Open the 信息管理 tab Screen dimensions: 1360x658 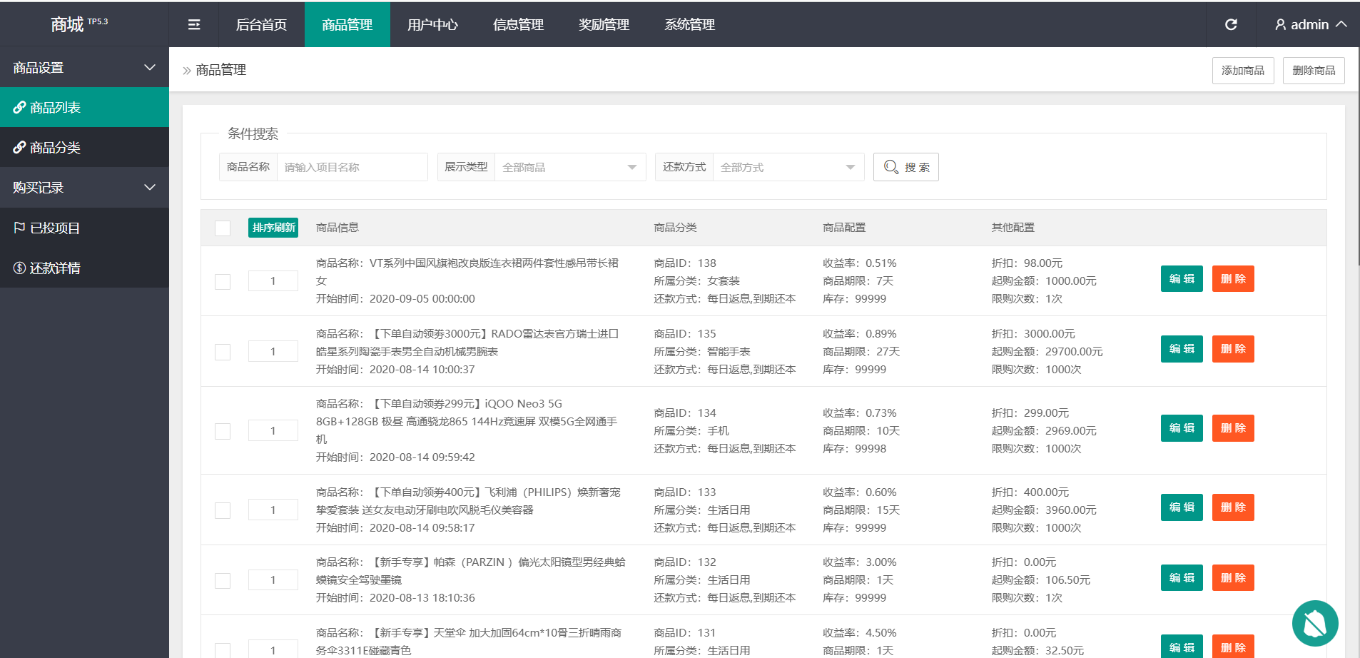519,25
